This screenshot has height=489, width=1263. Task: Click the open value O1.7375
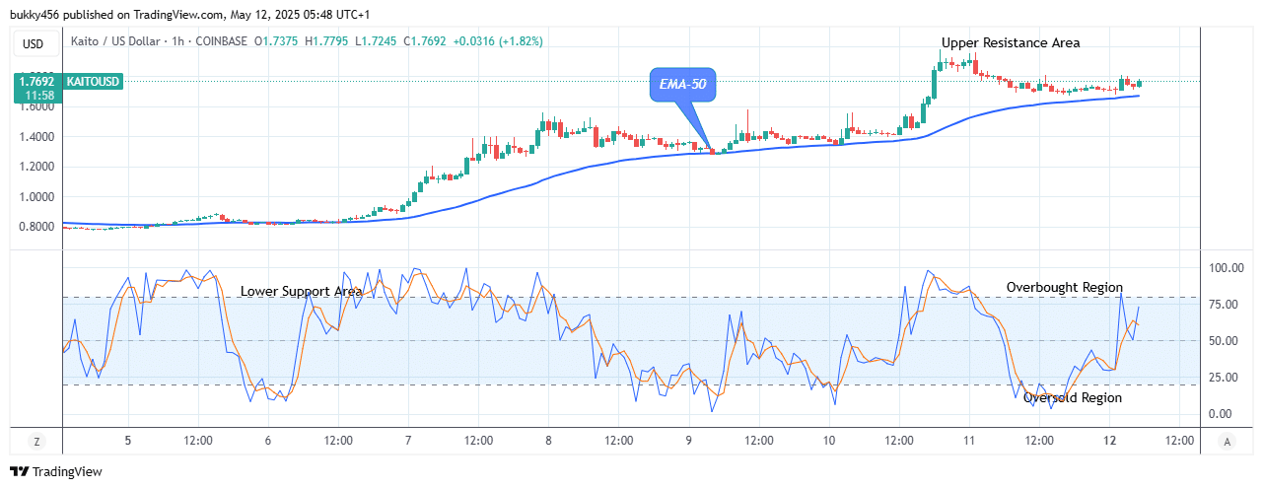278,41
